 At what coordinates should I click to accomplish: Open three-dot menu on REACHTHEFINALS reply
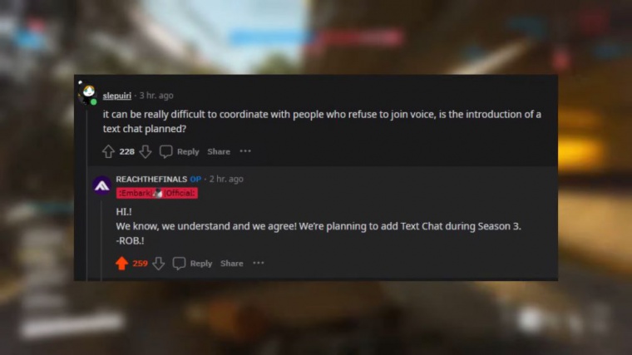[x=259, y=263]
